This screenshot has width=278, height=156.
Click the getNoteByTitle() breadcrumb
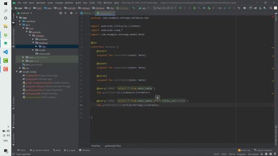(113, 146)
